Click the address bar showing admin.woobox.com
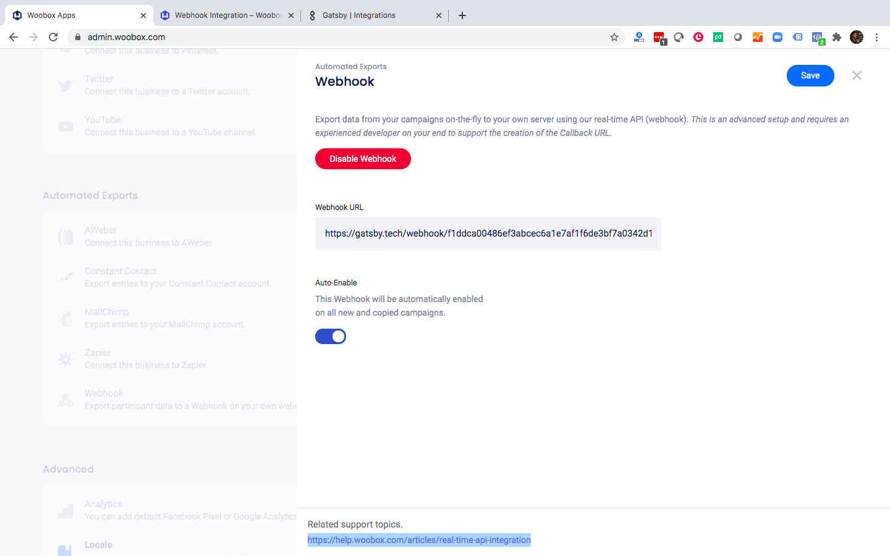The width and height of the screenshot is (890, 556). pyautogui.click(x=346, y=37)
